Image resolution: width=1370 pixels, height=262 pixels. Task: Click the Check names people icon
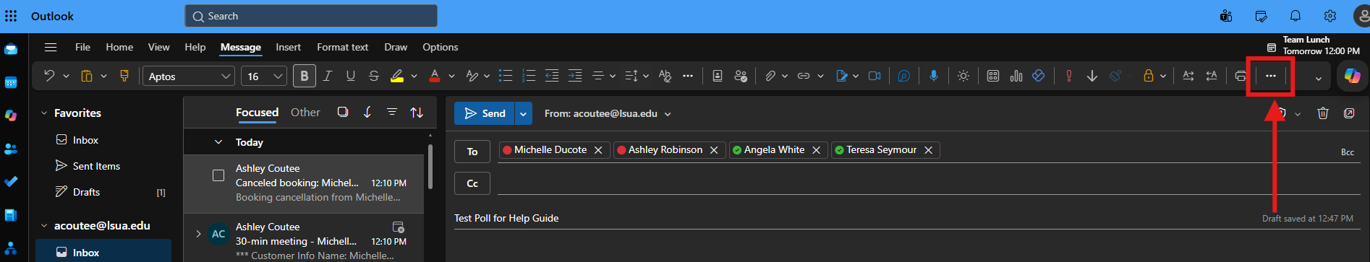[x=741, y=76]
